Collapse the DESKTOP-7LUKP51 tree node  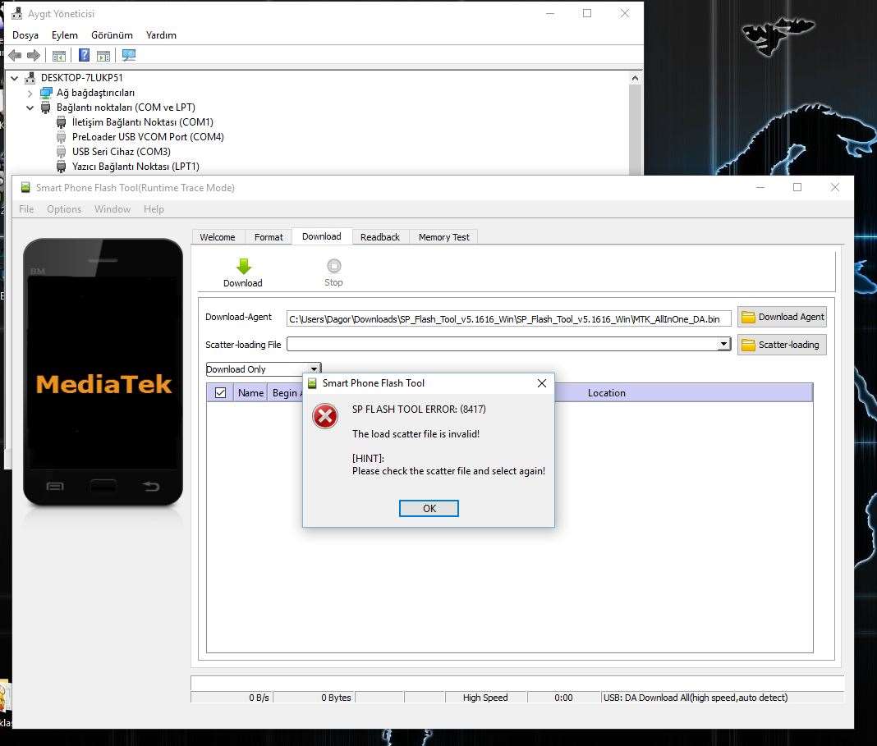pos(15,78)
